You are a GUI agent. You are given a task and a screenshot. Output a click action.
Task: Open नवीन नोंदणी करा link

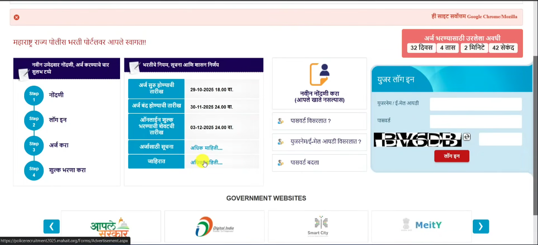point(320,96)
